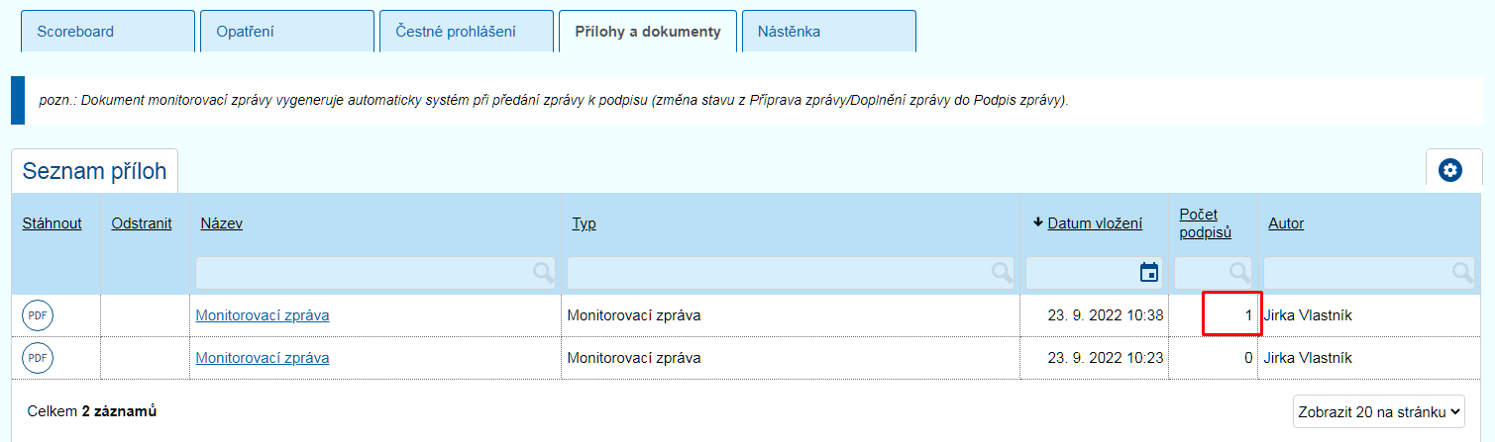Open second Monitorovací zpráva link
The height and width of the screenshot is (442, 1495).
point(263,358)
